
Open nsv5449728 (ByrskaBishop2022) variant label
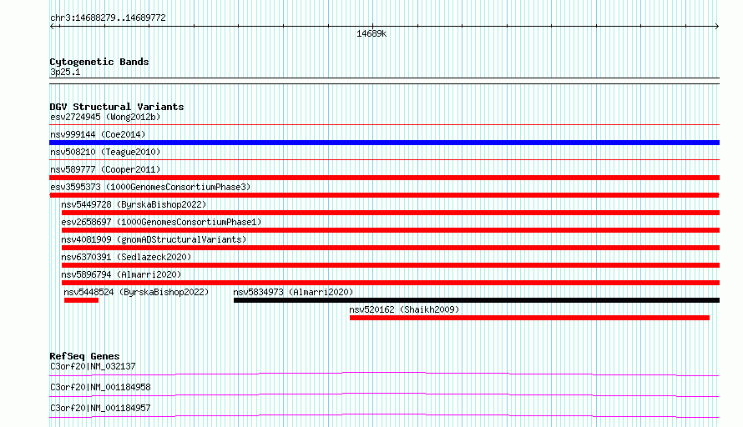[134, 204]
